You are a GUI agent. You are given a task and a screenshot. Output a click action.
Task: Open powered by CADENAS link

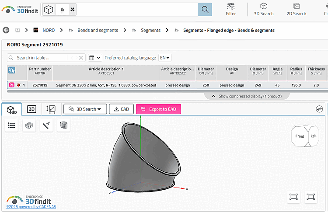tap(31, 207)
